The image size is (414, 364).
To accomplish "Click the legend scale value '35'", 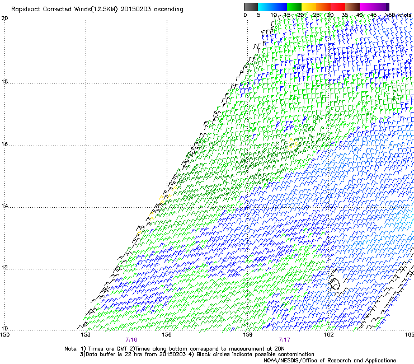I will point(345,15).
